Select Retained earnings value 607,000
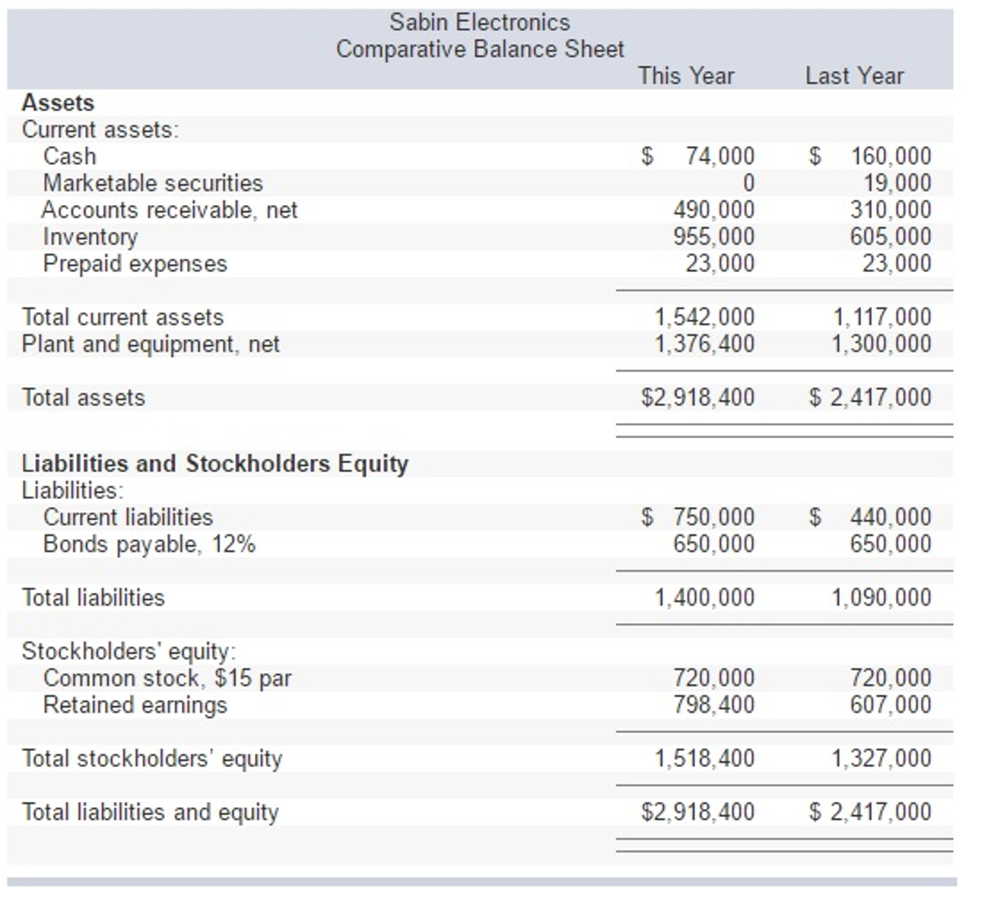This screenshot has height=897, width=991. point(891,705)
